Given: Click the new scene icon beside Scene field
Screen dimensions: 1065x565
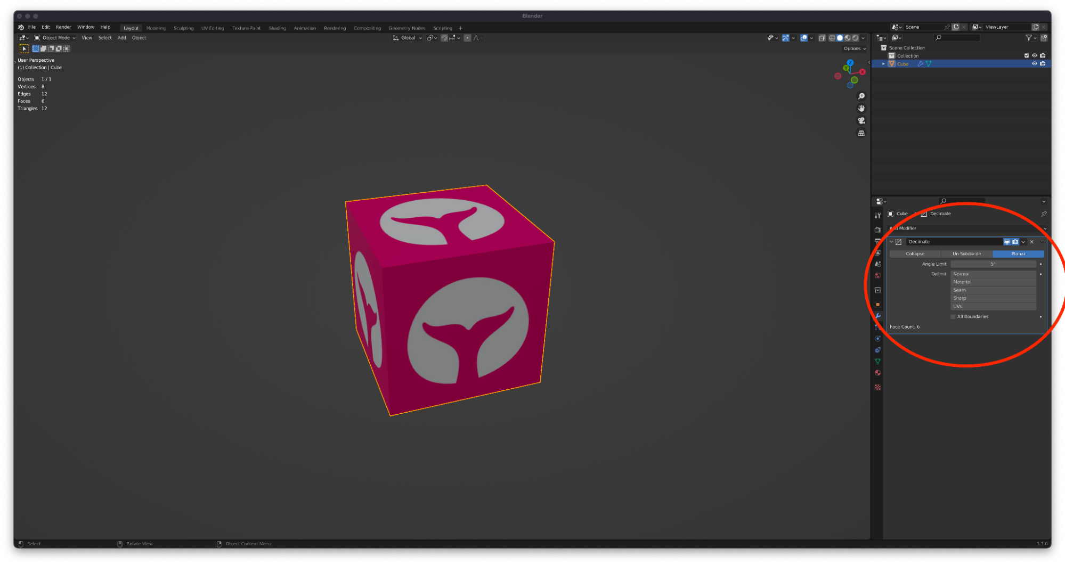Looking at the screenshot, I should (956, 27).
